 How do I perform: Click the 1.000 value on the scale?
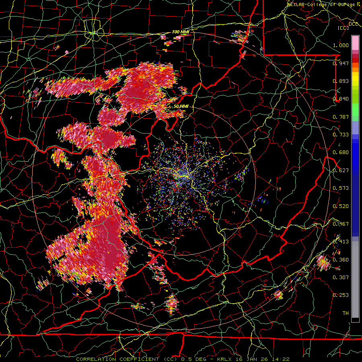click(x=341, y=45)
